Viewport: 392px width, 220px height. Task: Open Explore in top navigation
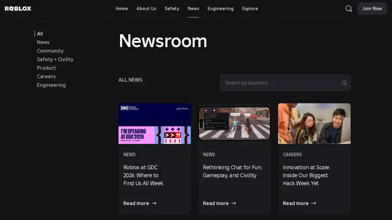pyautogui.click(x=250, y=9)
